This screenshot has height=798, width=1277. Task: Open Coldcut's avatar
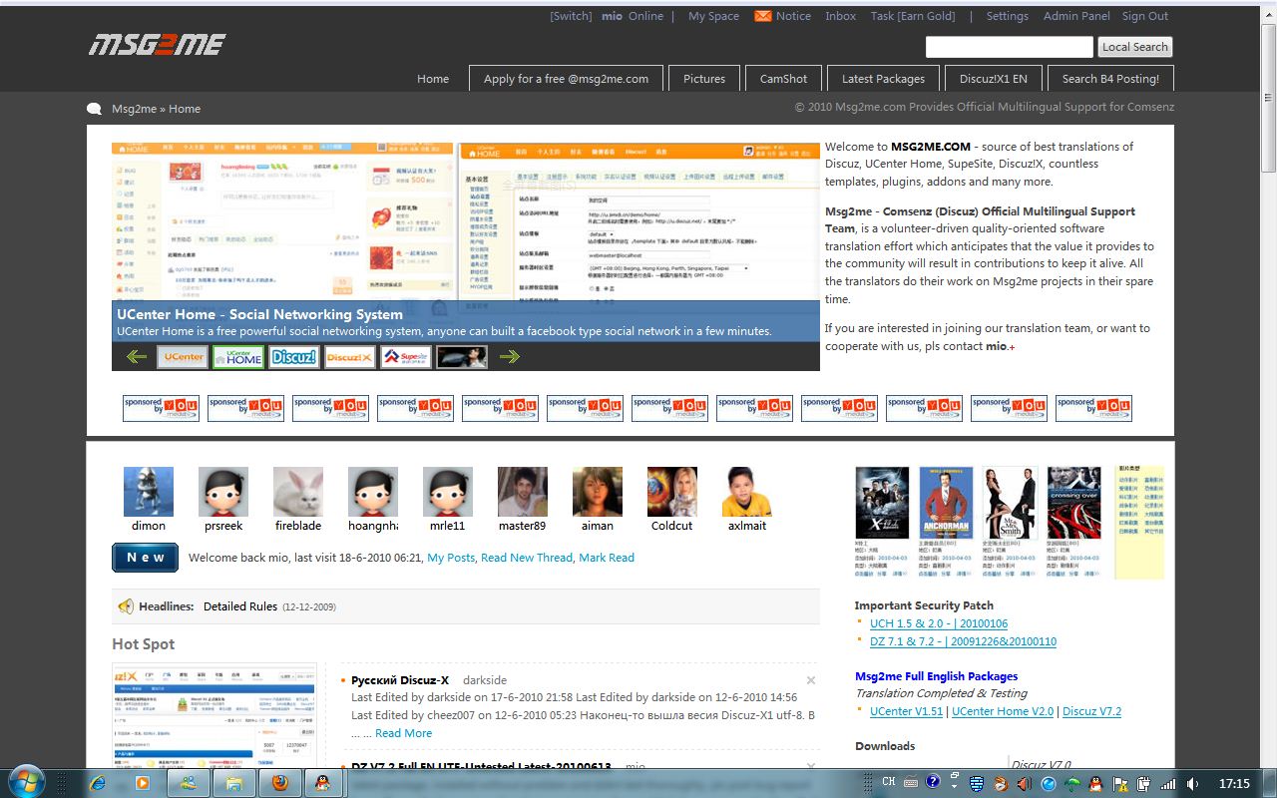(672, 492)
